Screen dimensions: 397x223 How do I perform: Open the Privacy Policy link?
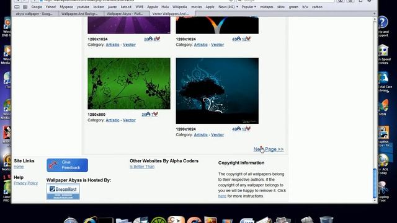(26, 183)
